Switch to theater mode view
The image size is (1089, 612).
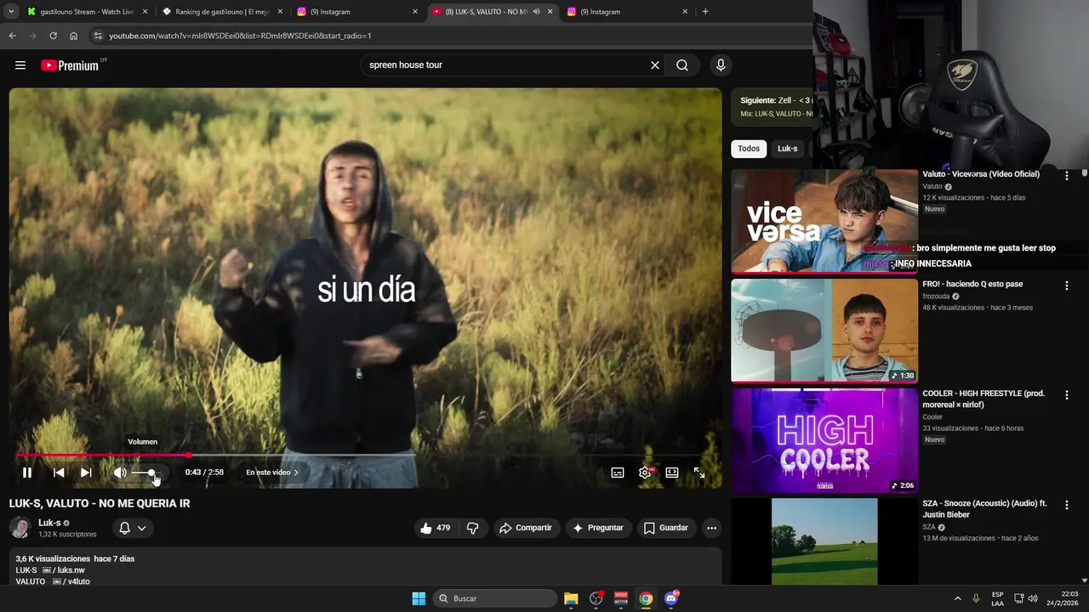672,473
